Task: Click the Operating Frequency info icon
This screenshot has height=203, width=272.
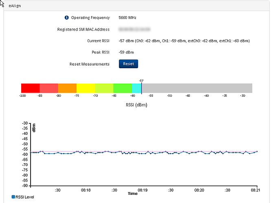Action: (x=67, y=18)
